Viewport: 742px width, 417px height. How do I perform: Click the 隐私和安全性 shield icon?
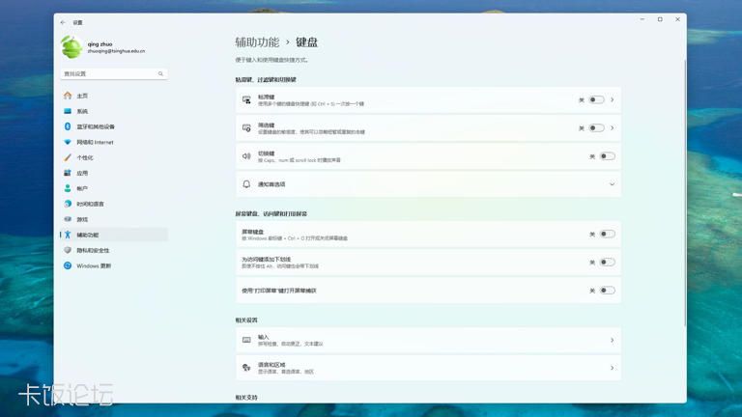pyautogui.click(x=68, y=250)
